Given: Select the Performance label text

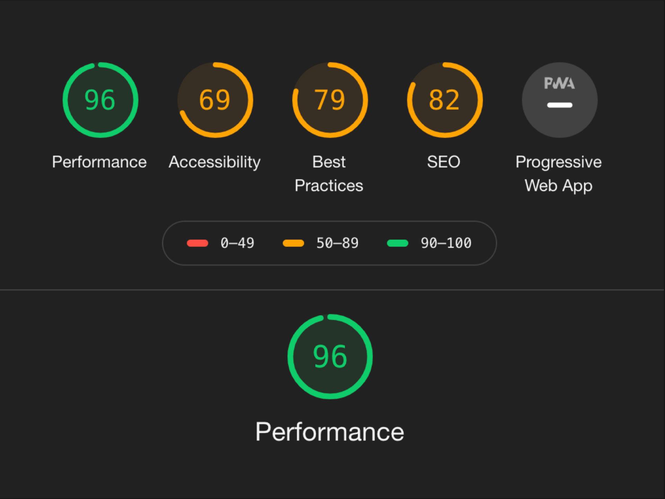Looking at the screenshot, I should point(99,161).
